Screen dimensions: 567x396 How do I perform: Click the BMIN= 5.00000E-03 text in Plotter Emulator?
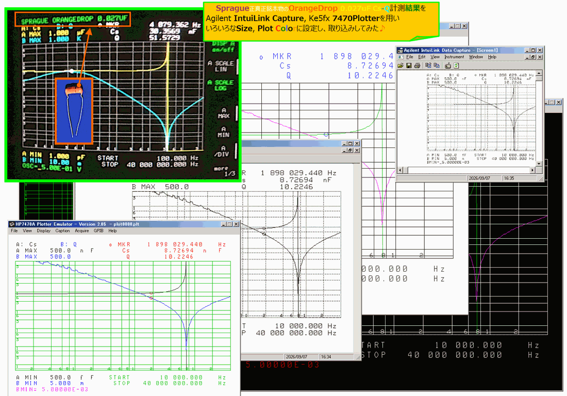(x=52, y=389)
